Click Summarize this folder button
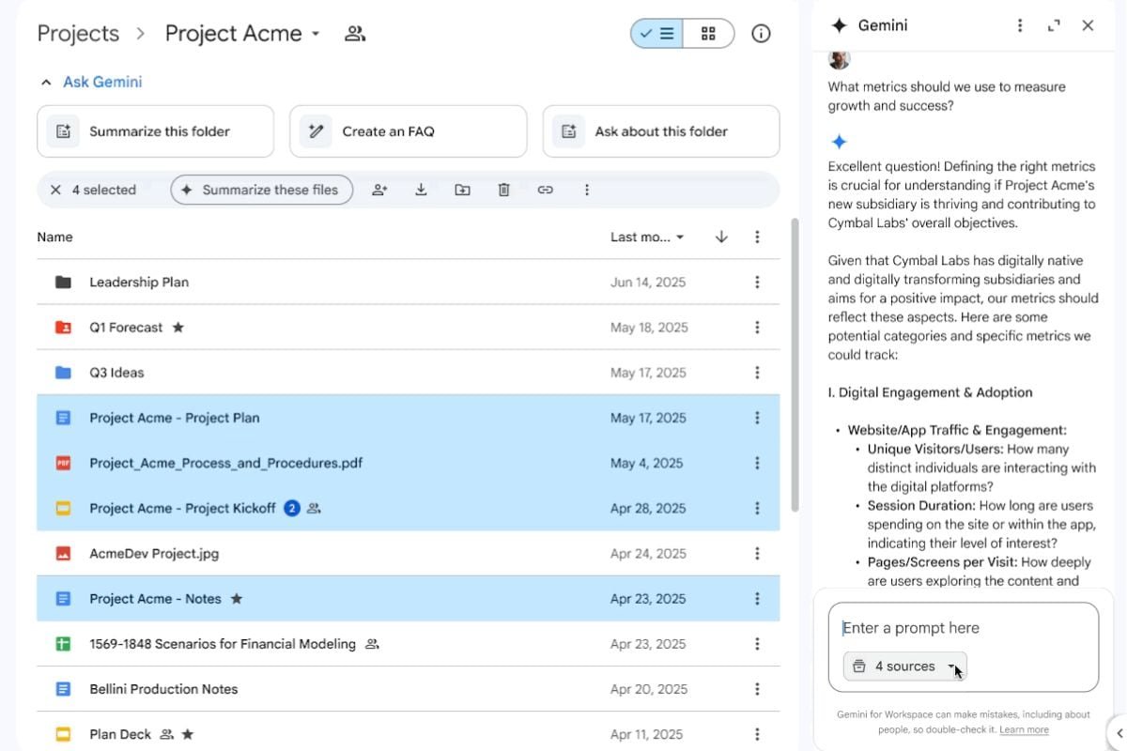Image resolution: width=1127 pixels, height=751 pixels. pos(156,131)
